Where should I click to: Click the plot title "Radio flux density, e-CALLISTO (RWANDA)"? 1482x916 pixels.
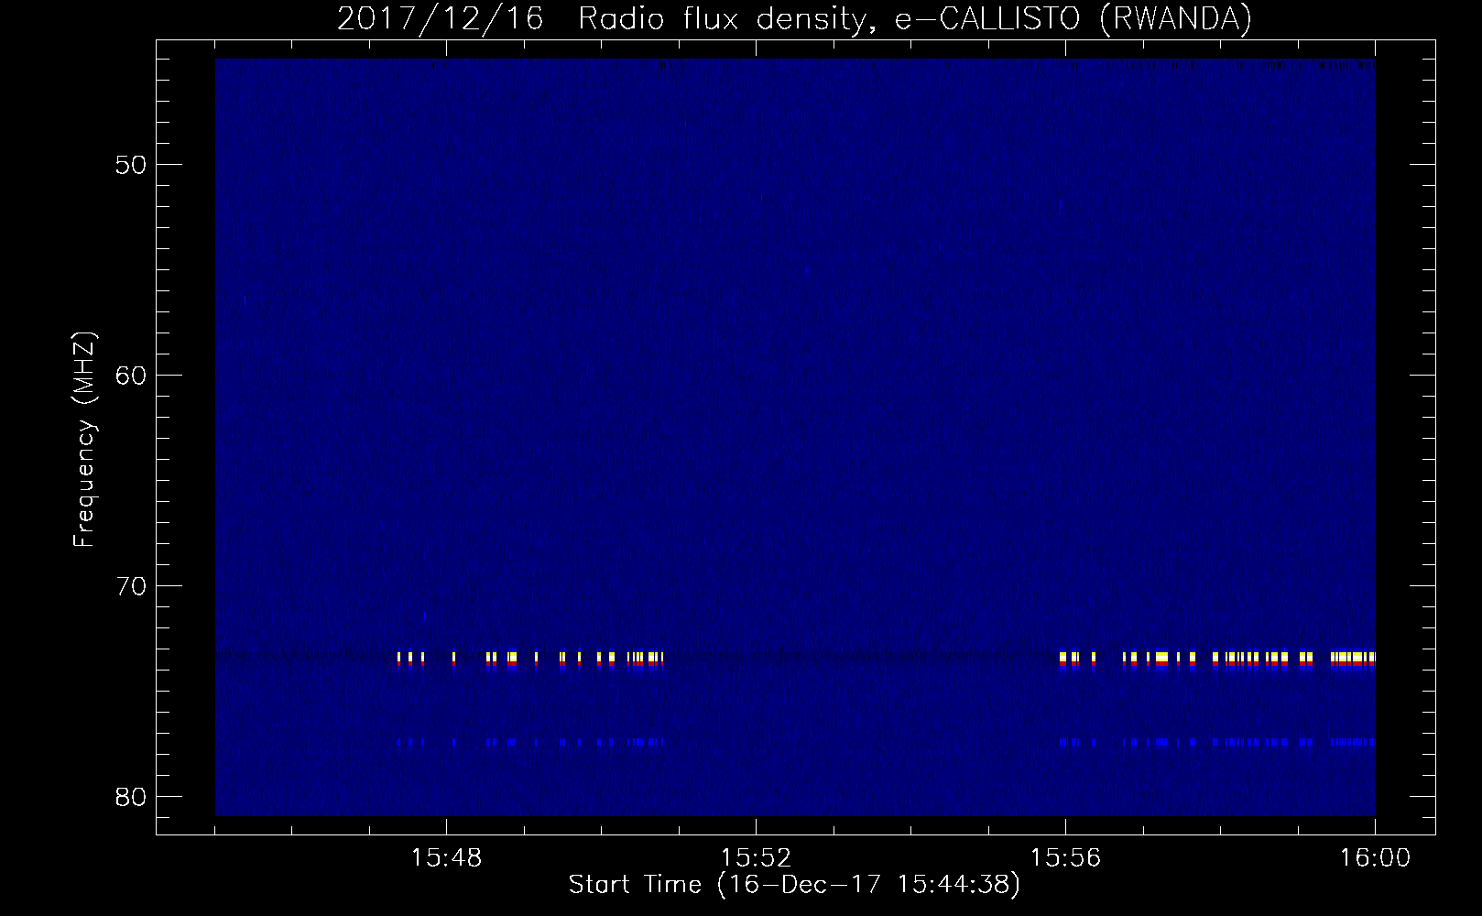point(915,18)
